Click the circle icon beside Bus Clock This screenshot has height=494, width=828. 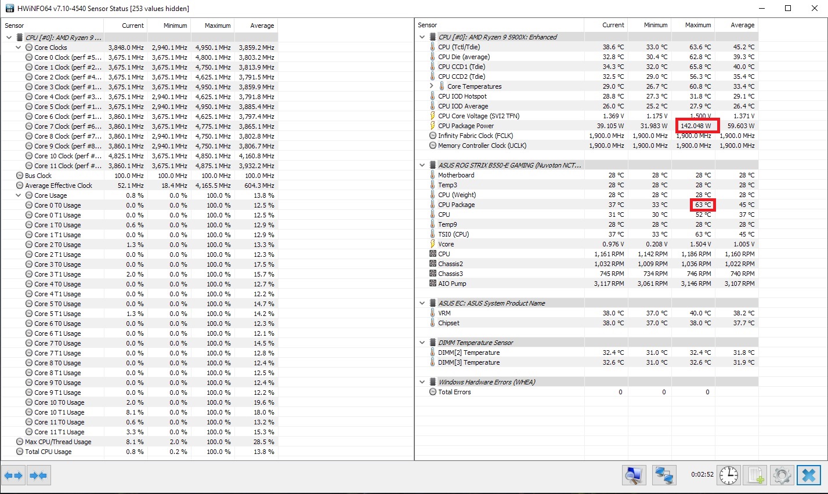[20, 176]
